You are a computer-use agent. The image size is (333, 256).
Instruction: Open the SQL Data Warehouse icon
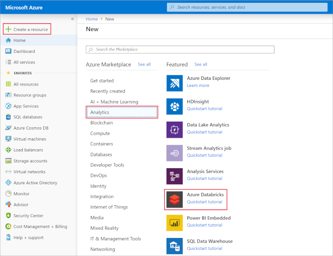click(175, 246)
